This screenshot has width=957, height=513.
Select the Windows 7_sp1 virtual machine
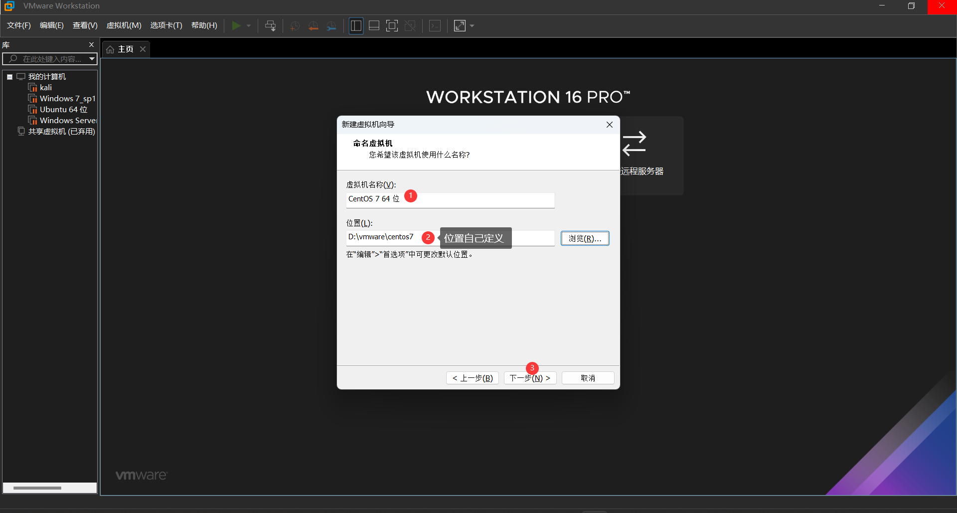67,99
